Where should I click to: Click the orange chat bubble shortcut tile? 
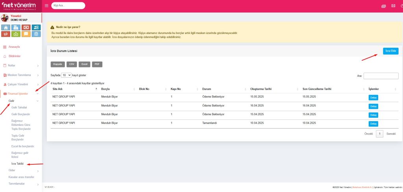click(26, 34)
